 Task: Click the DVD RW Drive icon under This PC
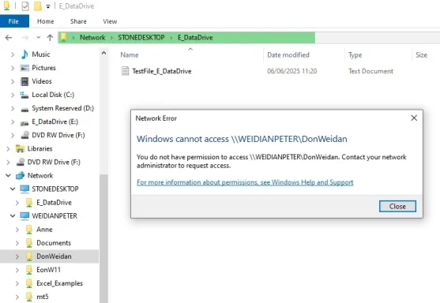coord(24,135)
